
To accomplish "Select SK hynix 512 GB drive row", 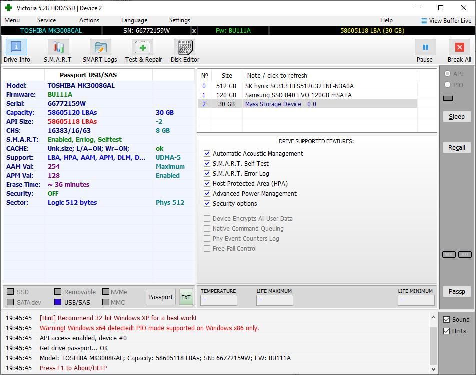I will click(x=307, y=86).
